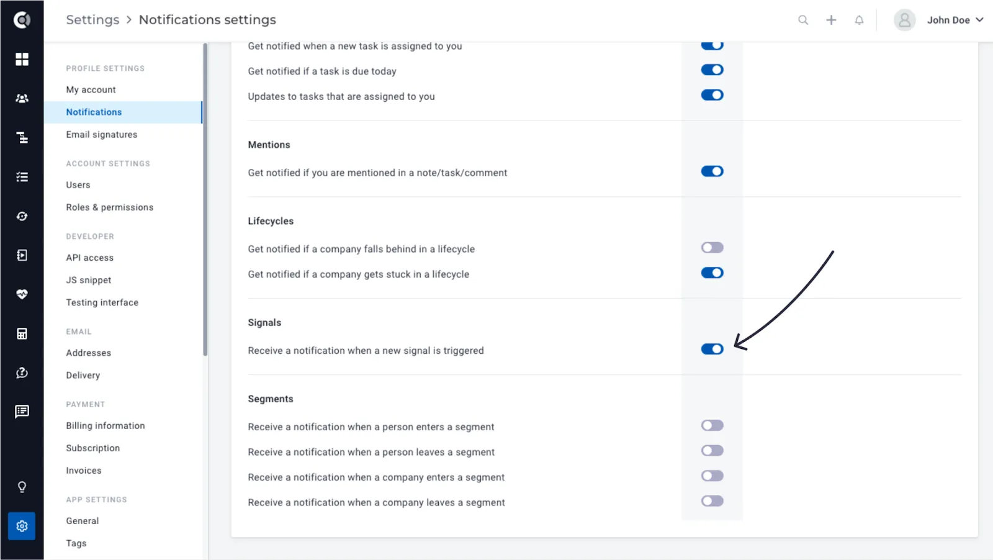The width and height of the screenshot is (993, 560).
Task: Click the app logo at top left
Action: [22, 20]
